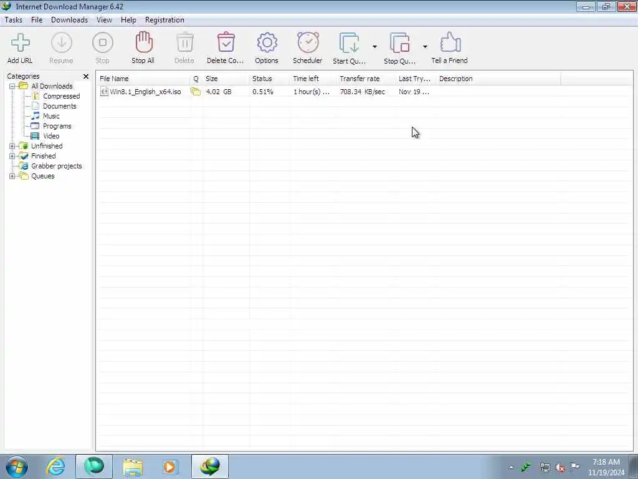
Task: Click the Nov 19 last try cell
Action: pos(414,92)
